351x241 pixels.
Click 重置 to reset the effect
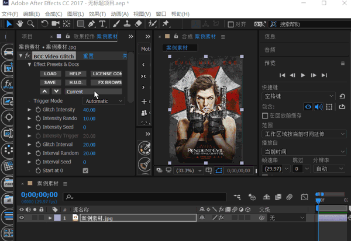coord(88,56)
